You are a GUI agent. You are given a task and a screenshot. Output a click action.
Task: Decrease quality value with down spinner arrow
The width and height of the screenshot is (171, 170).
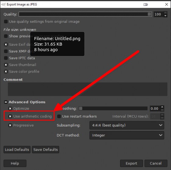pyautogui.click(x=166, y=16)
